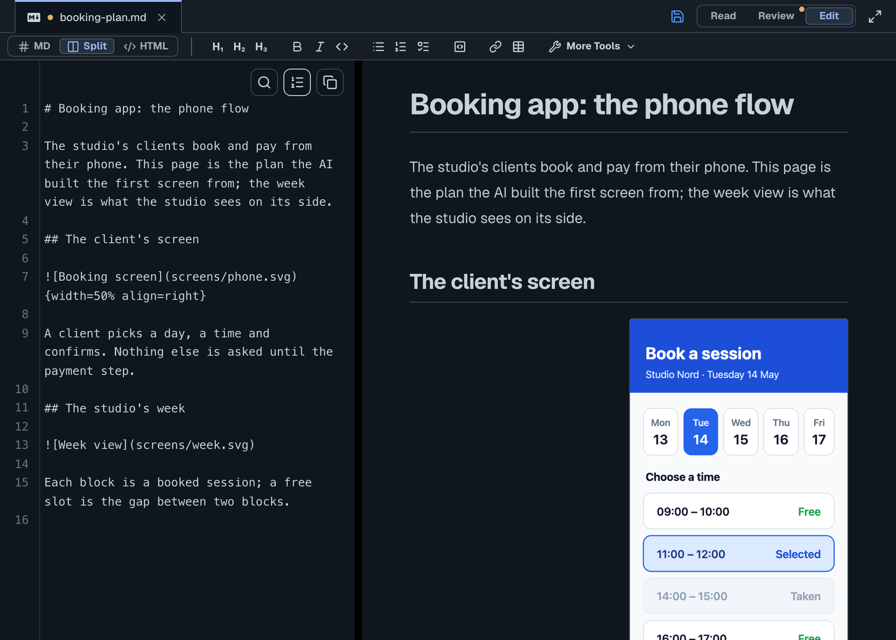Close the booking-plan.md tab

pyautogui.click(x=162, y=17)
